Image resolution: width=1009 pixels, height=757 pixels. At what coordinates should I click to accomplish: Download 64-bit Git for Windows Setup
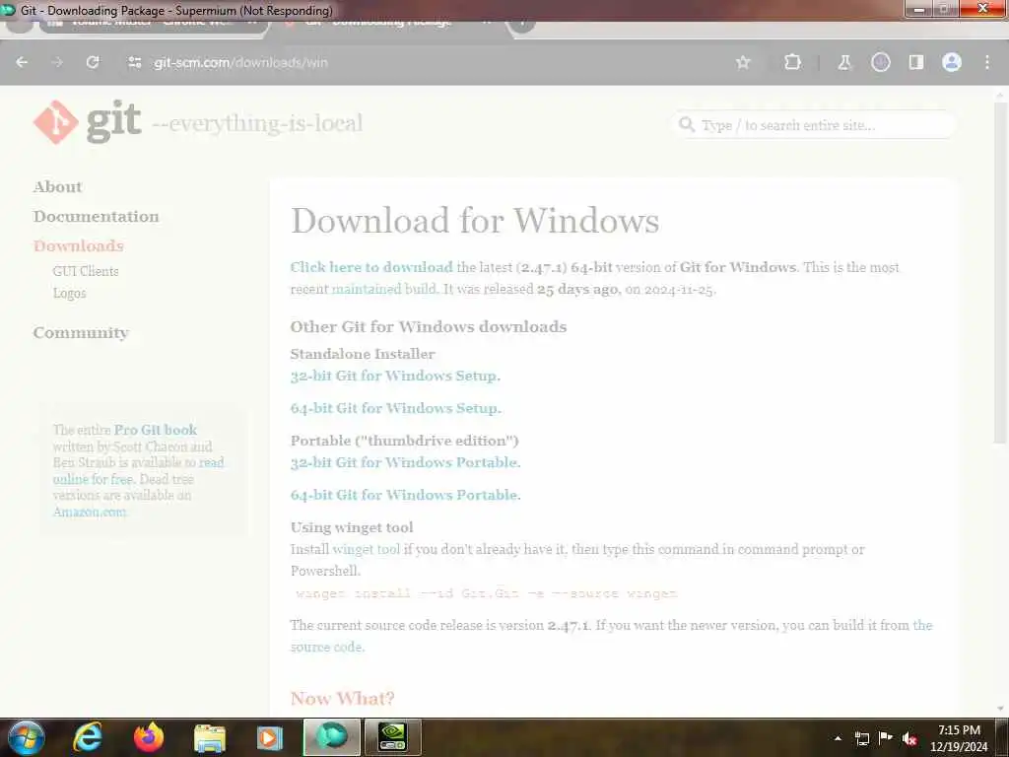pyautogui.click(x=395, y=408)
